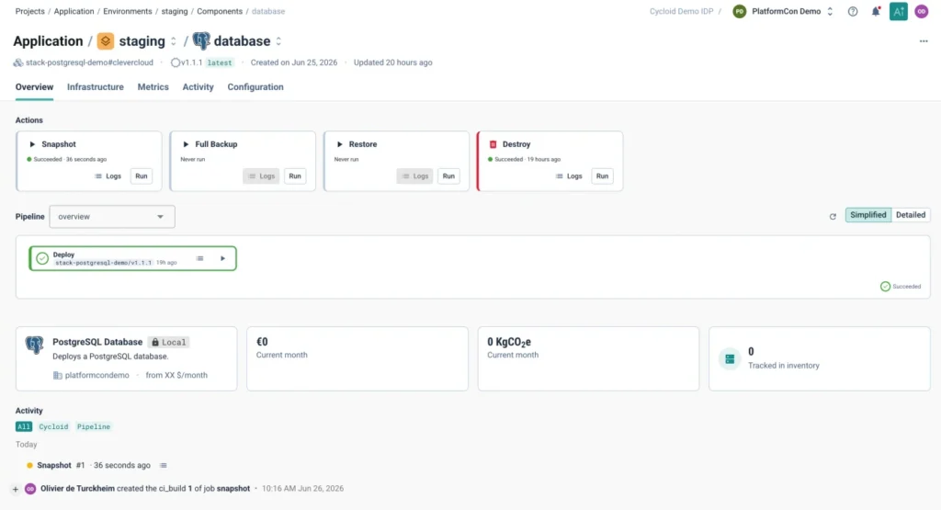View Destroy action logs
This screenshot has height=510, width=941.
(569, 176)
